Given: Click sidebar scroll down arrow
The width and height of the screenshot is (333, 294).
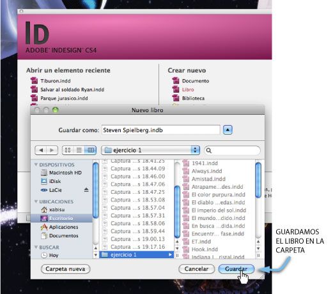Looking at the screenshot, I should point(96,254).
